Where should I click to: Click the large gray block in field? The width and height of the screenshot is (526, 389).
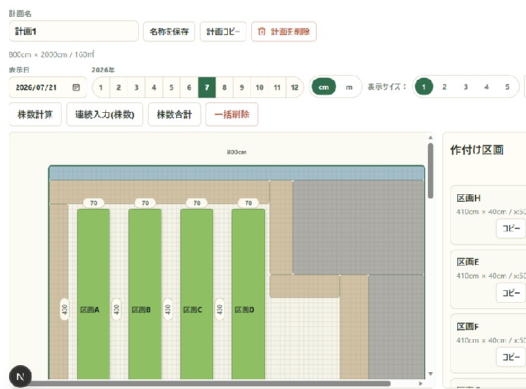tap(358, 227)
